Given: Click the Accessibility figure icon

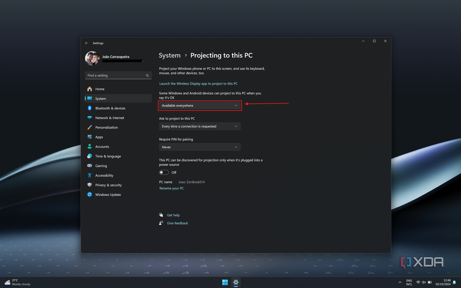Looking at the screenshot, I should (x=89, y=175).
